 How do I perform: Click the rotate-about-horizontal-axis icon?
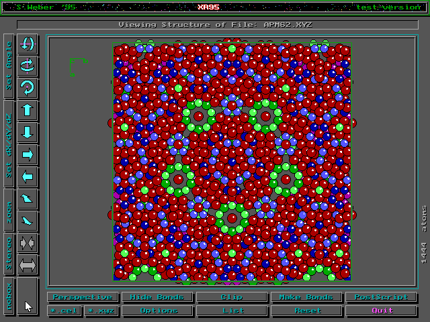[x=27, y=44]
